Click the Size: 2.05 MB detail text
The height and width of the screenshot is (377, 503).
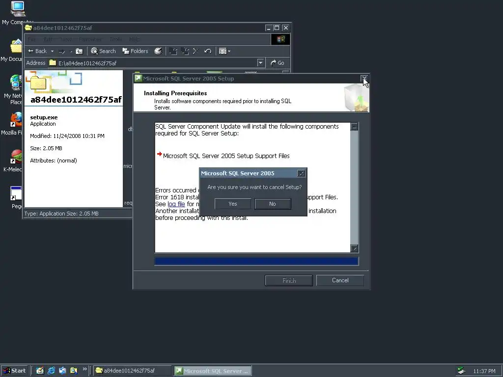coord(46,148)
